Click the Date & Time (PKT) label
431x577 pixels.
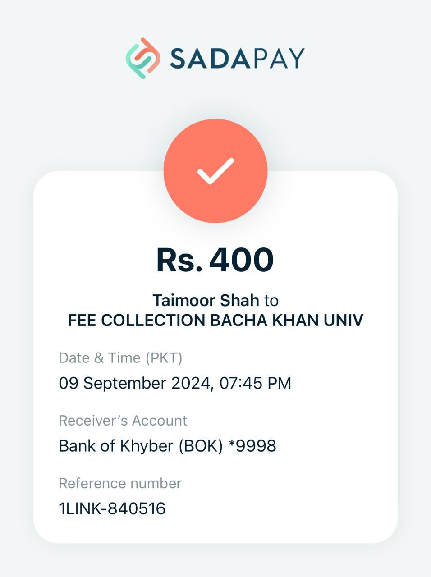point(120,358)
